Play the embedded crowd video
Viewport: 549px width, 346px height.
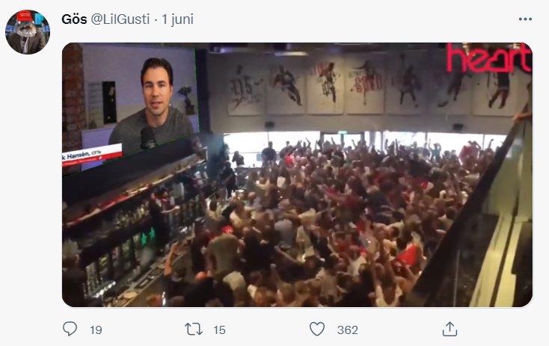(x=297, y=175)
